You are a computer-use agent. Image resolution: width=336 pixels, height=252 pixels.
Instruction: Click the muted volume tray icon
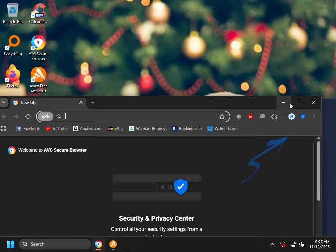tap(302, 244)
